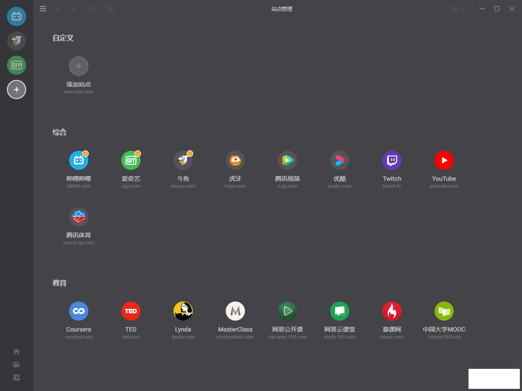This screenshot has width=522, height=391.
Task: Select the 斗鱼 site icon
Action: (183, 160)
